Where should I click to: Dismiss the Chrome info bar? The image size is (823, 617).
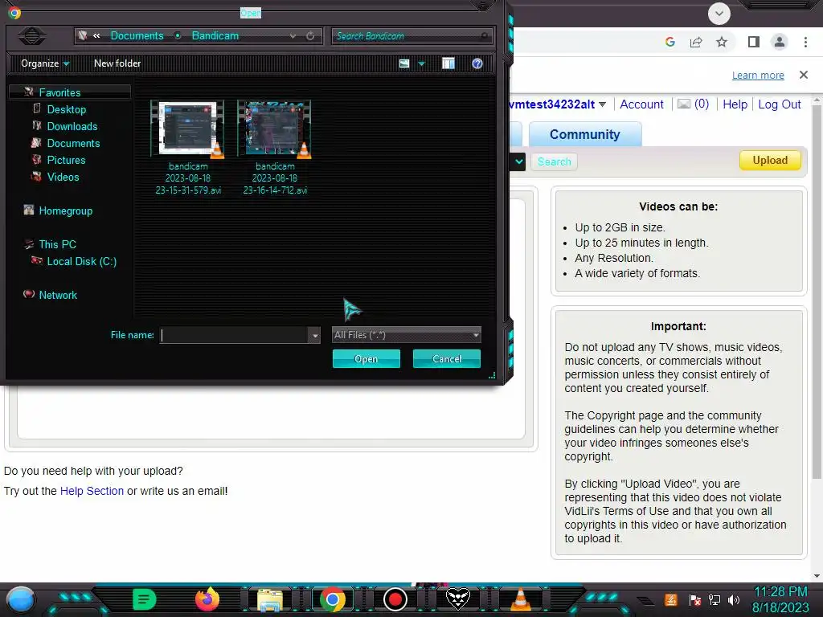(x=804, y=75)
